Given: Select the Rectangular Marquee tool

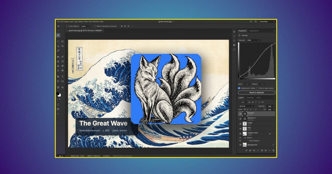Looking at the screenshot, I should (58, 41).
